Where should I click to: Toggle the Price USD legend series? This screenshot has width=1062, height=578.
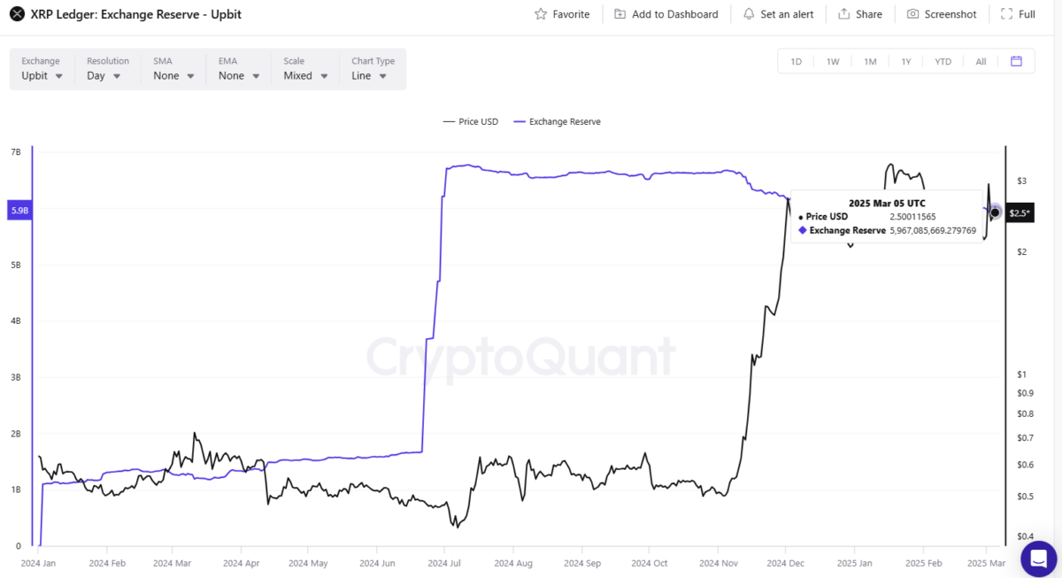471,121
